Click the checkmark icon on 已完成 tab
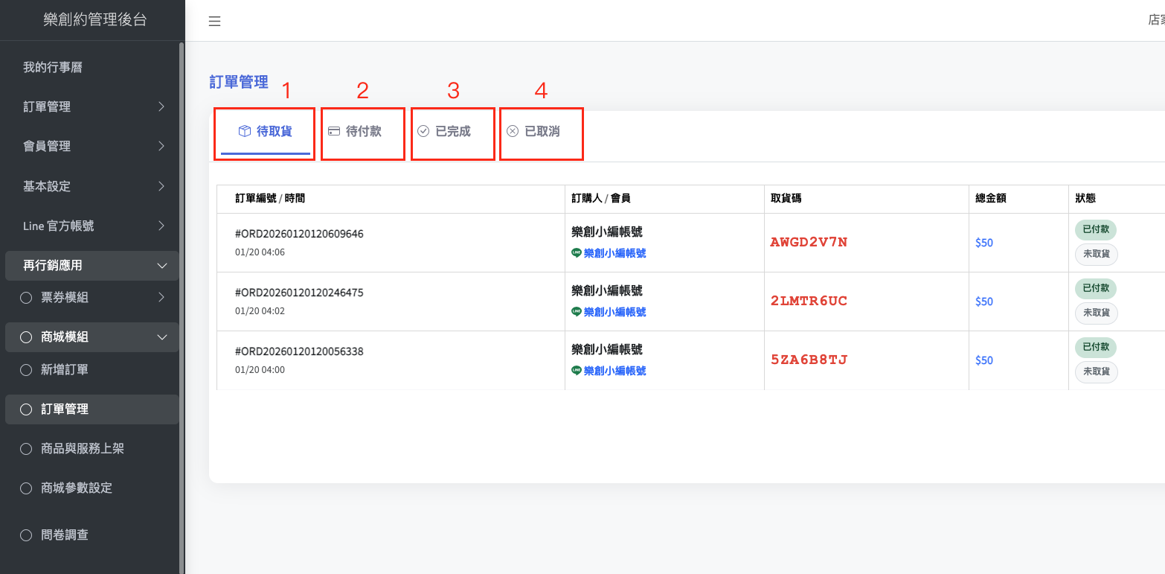This screenshot has width=1165, height=574. tap(423, 132)
